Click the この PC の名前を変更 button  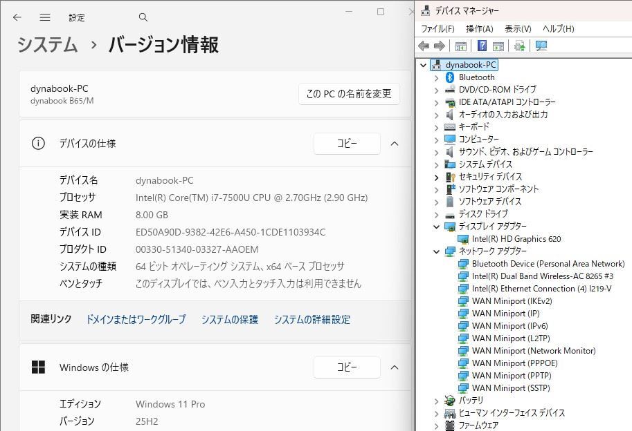pos(348,94)
